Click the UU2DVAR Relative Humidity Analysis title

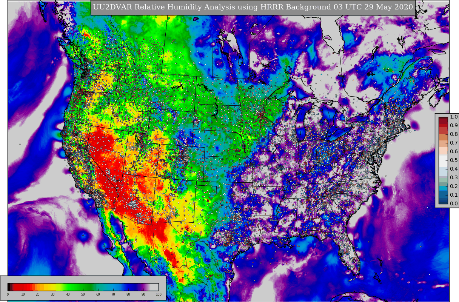(x=253, y=8)
